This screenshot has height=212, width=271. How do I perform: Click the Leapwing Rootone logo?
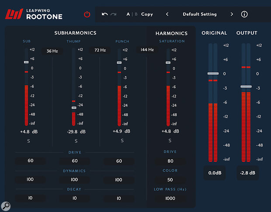34,14
